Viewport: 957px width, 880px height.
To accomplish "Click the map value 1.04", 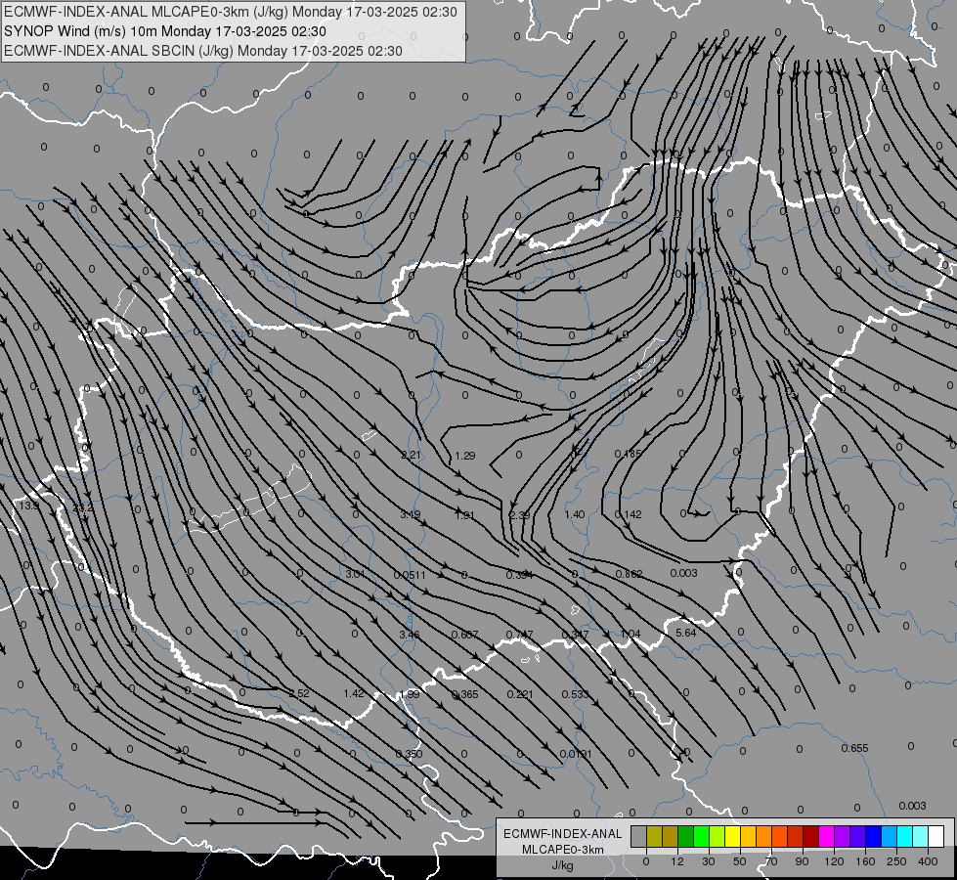I will click(631, 634).
